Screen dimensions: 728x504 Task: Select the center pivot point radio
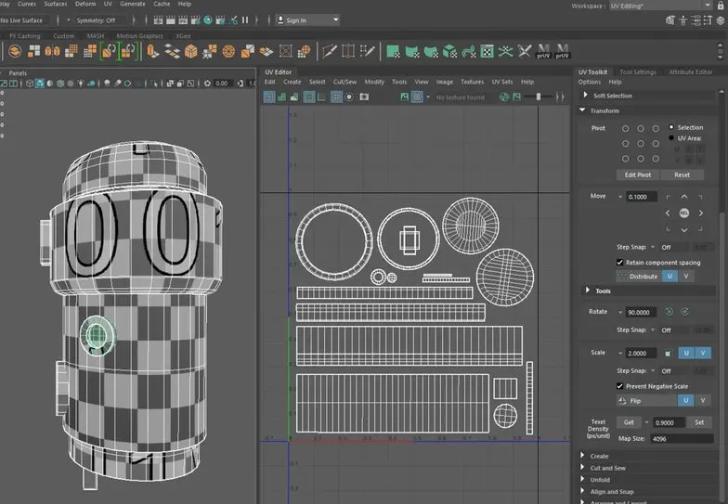coord(641,144)
